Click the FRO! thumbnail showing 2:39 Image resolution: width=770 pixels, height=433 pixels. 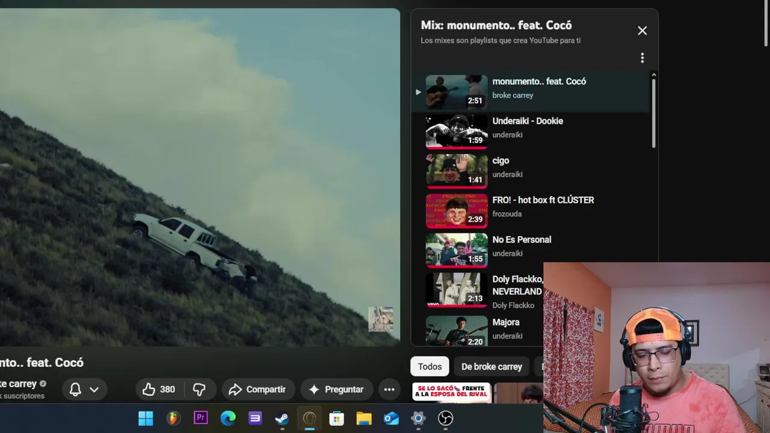click(457, 210)
